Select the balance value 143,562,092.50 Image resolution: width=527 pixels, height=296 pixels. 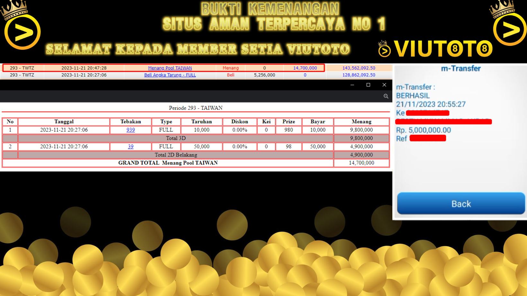pyautogui.click(x=359, y=68)
